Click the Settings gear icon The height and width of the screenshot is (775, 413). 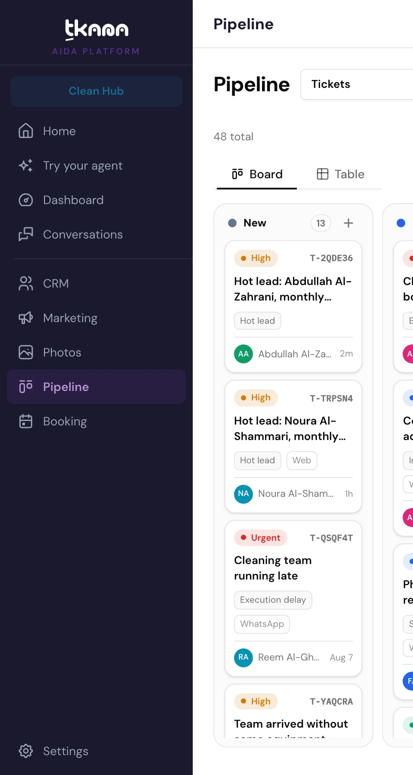point(26,751)
